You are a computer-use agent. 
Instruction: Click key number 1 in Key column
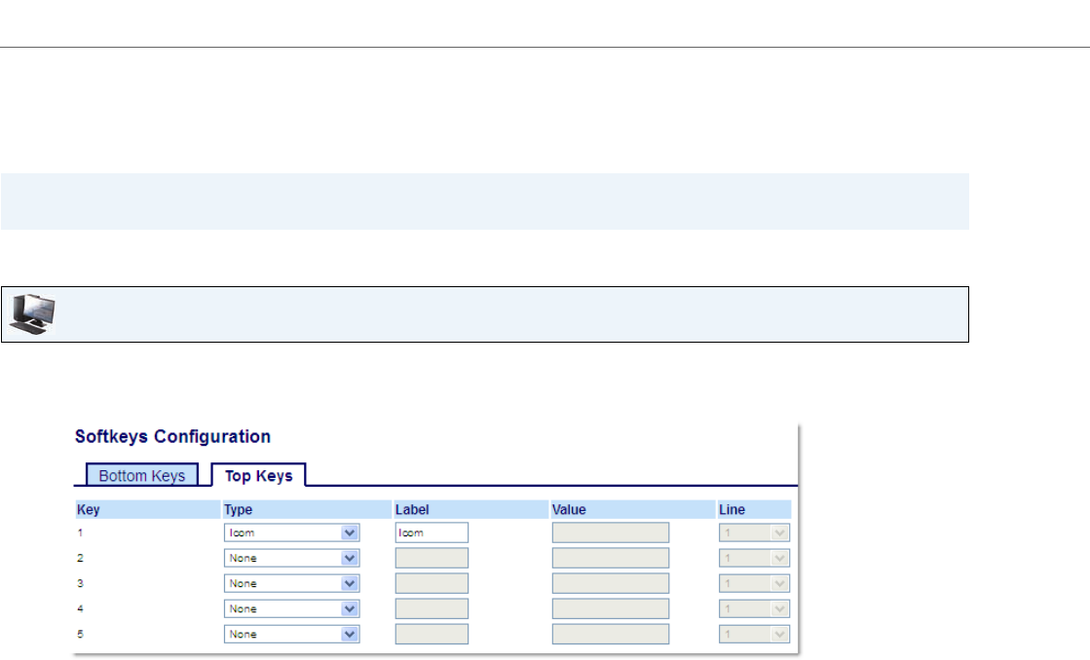[80, 532]
